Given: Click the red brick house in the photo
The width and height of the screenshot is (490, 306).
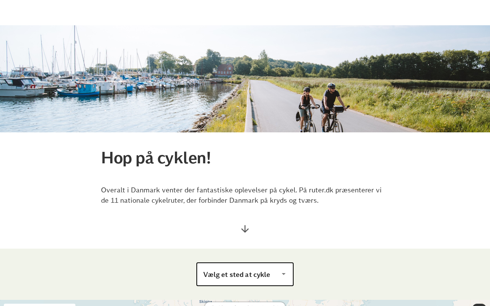Looking at the screenshot, I should [x=225, y=70].
